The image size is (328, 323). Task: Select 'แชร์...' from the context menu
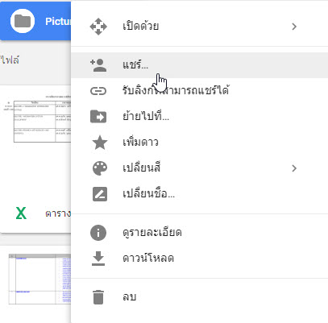click(199, 65)
